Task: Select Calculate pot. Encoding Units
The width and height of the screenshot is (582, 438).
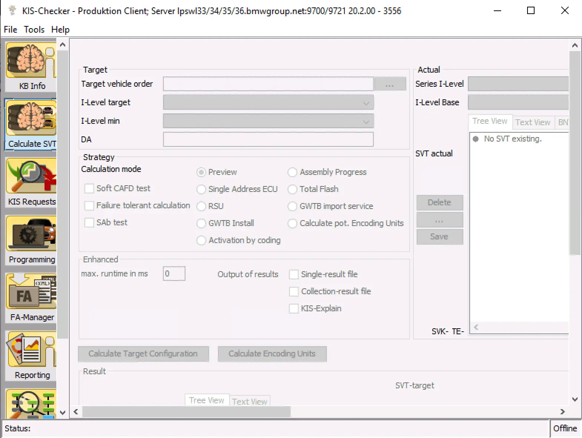Action: 292,223
